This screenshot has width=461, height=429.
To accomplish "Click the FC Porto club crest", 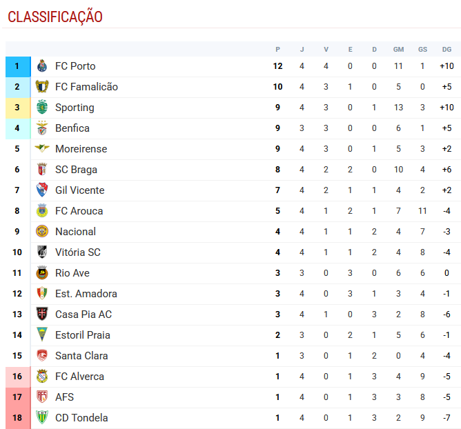I will click(x=42, y=66).
